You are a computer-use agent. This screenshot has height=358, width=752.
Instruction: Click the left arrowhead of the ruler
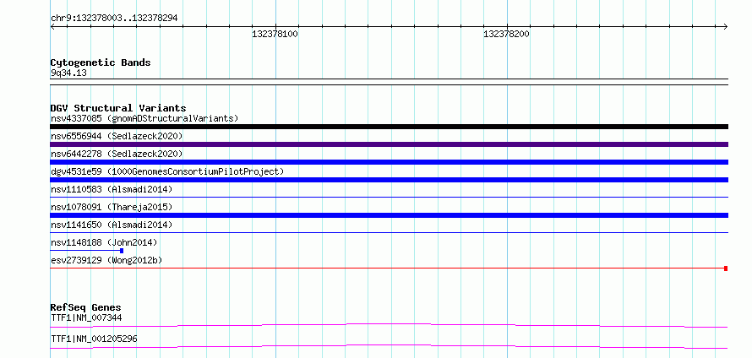point(52,26)
